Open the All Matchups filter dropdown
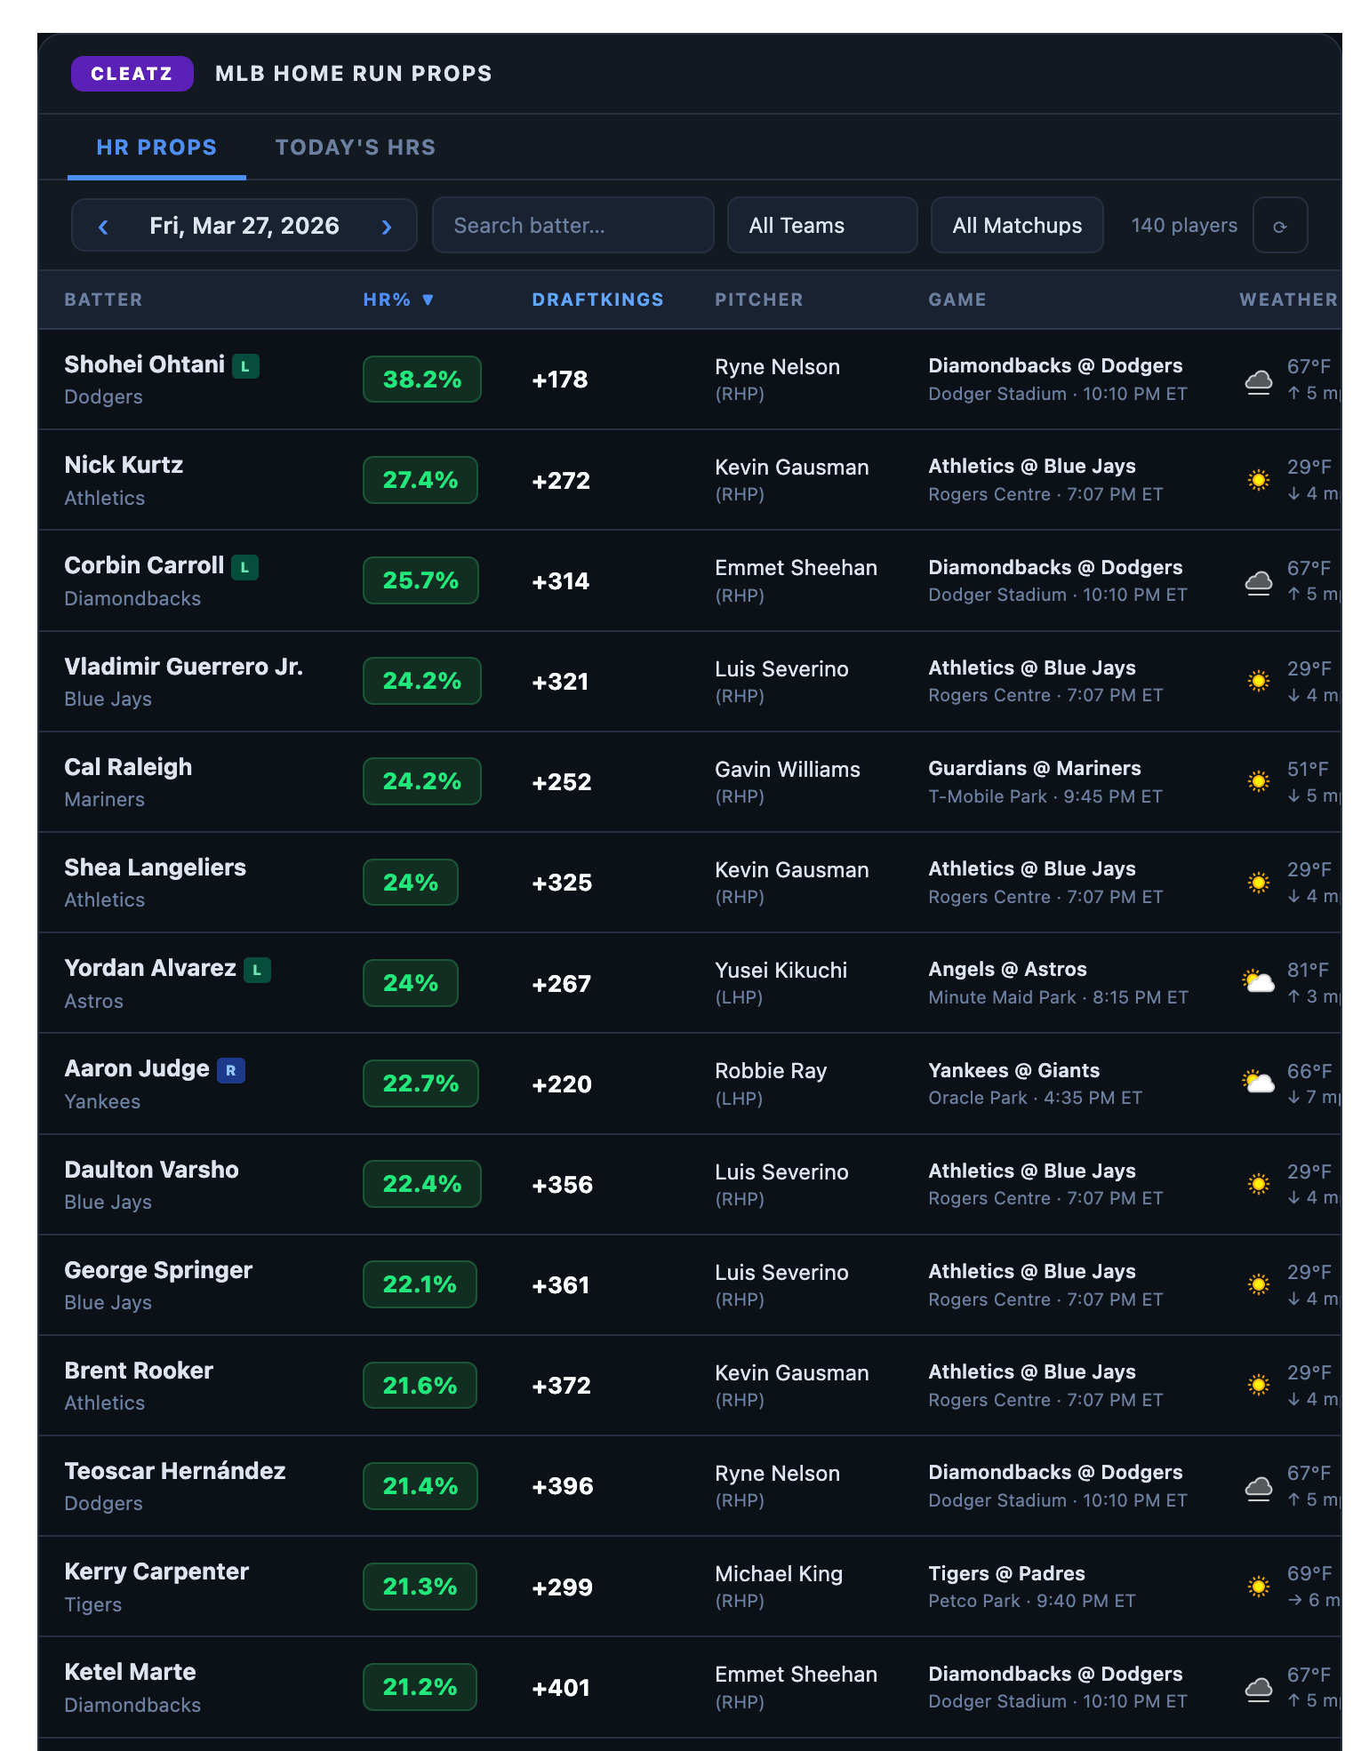The image size is (1369, 1751). (x=1017, y=225)
